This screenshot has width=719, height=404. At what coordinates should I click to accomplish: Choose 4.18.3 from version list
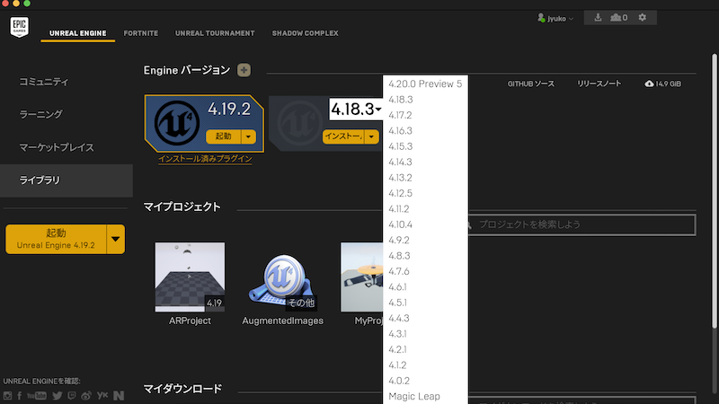point(425,100)
